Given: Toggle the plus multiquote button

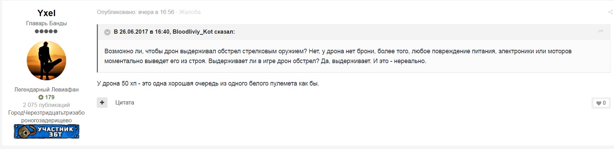Looking at the screenshot, I should (x=102, y=102).
